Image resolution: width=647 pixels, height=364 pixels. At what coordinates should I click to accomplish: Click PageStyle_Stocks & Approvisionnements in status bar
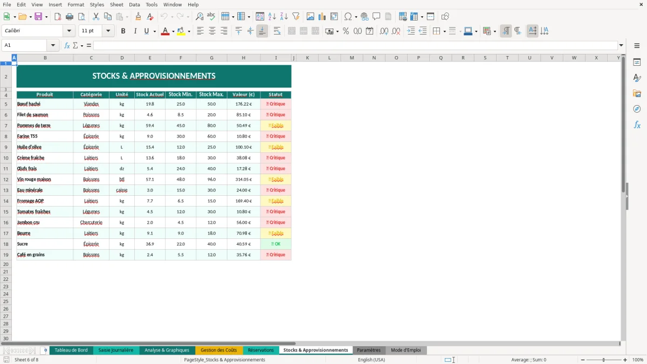point(225,360)
